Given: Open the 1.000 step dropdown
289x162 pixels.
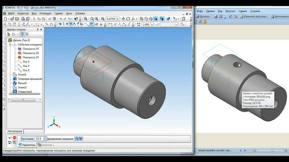Looking at the screenshot, I should (152, 24).
